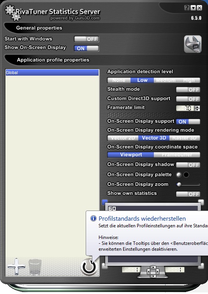
Task: Click the OSD position up arrow
Action: pyautogui.click(x=153, y=267)
